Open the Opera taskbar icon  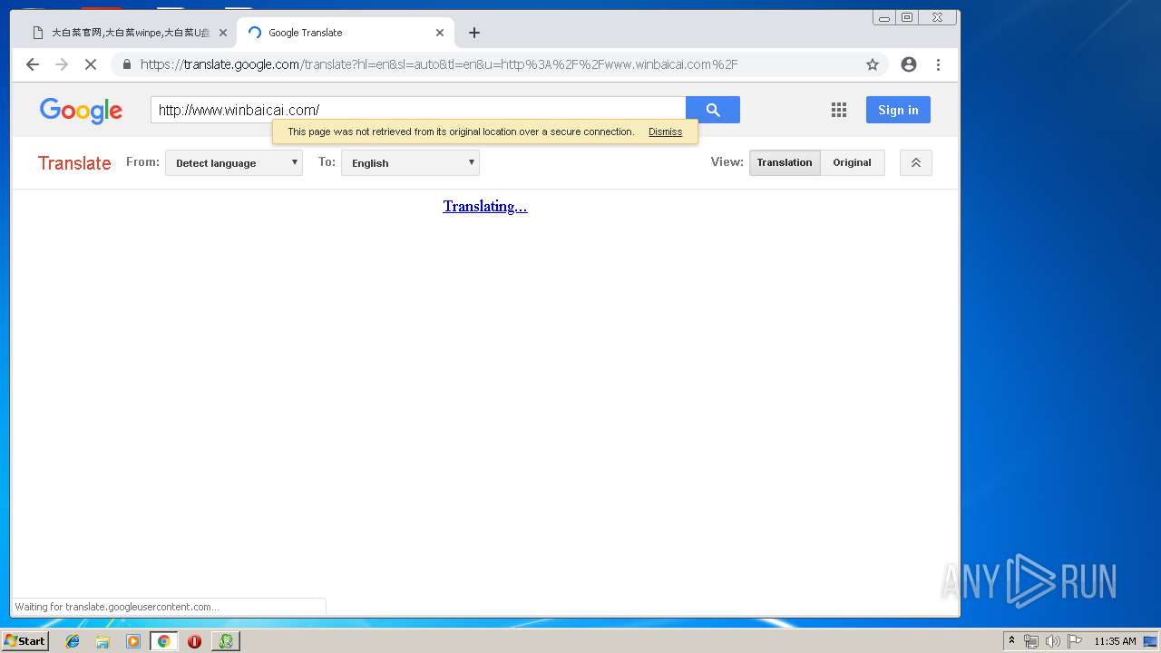194,641
